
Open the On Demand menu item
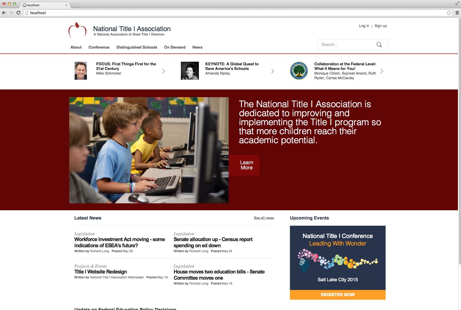coord(175,47)
